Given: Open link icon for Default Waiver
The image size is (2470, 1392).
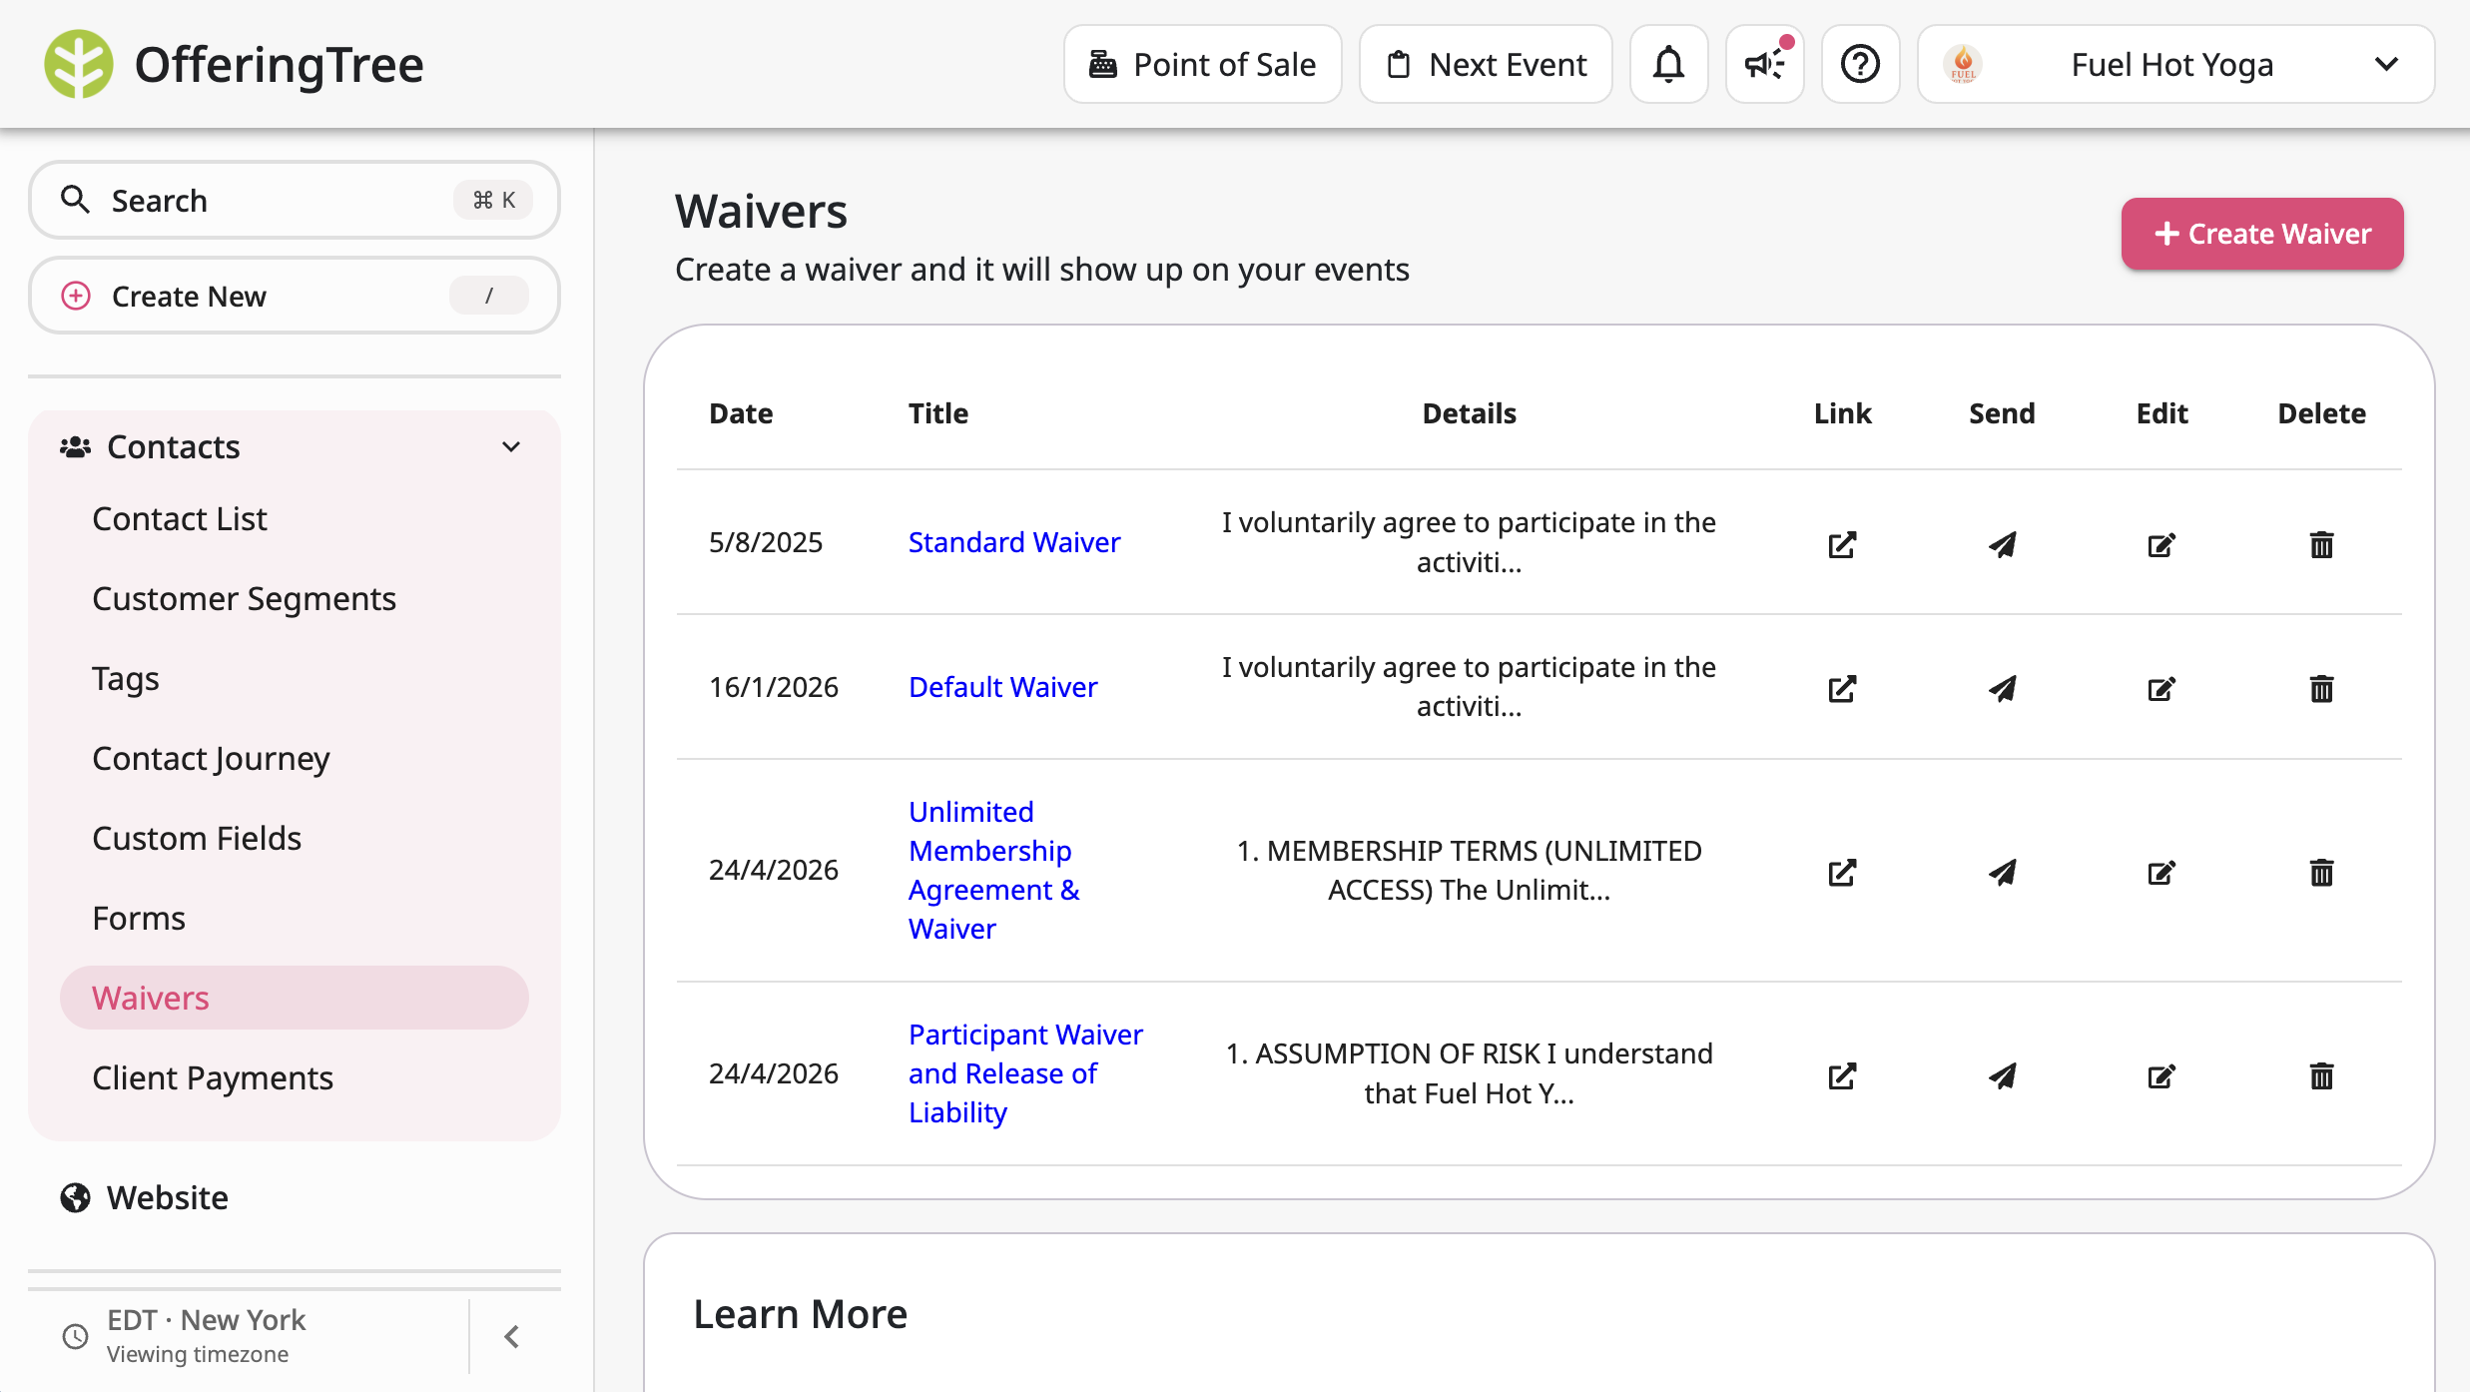Looking at the screenshot, I should click(1842, 688).
